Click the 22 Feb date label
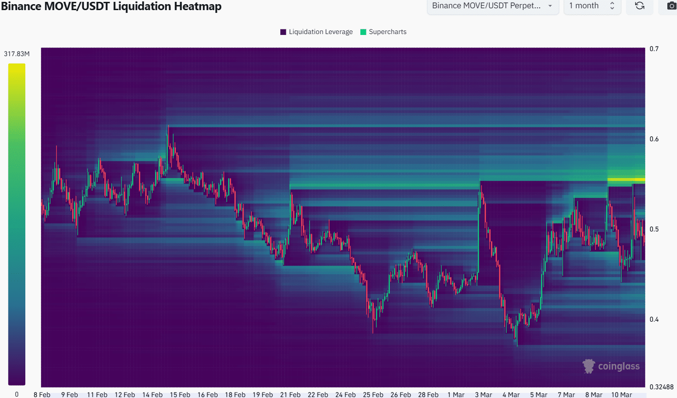This screenshot has width=677, height=398. [x=318, y=394]
